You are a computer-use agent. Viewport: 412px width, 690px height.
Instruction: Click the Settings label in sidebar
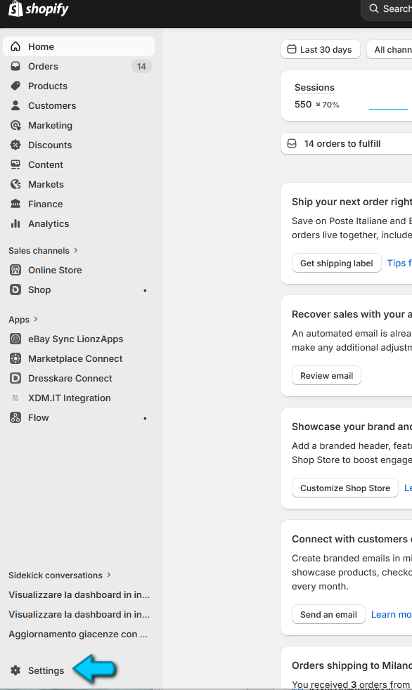(46, 670)
